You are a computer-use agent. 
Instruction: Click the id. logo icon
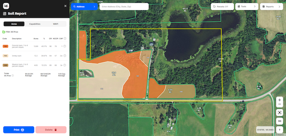pyautogui.click(x=6, y=6)
